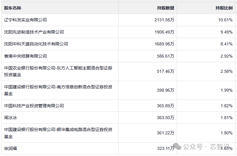Image resolution: width=237 pixels, height=156 pixels.
Task: Select shareholder 宗润福
Action: click(x=10, y=148)
